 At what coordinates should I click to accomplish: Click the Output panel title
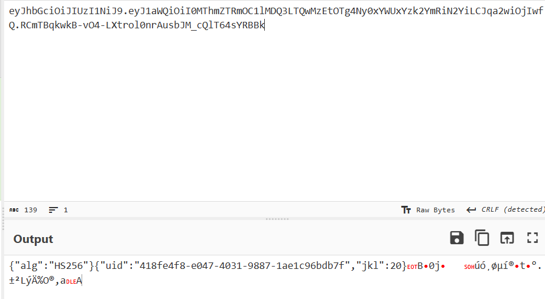(x=33, y=239)
